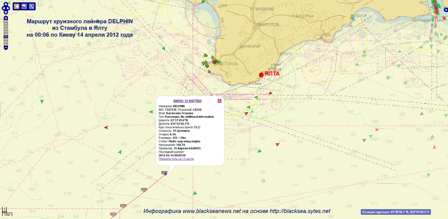Zoom out with the minus button

(x=6, y=48)
